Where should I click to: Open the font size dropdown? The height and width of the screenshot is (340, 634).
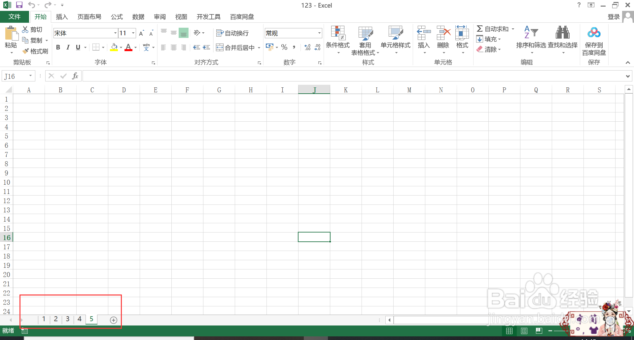pos(133,33)
